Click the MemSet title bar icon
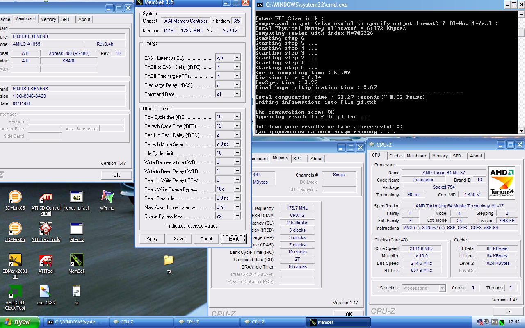 [x=140, y=2]
